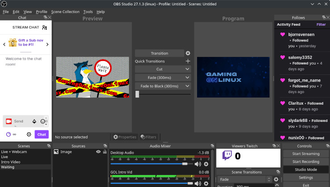Open the File menu
This screenshot has height=187, width=330.
(x=6, y=12)
